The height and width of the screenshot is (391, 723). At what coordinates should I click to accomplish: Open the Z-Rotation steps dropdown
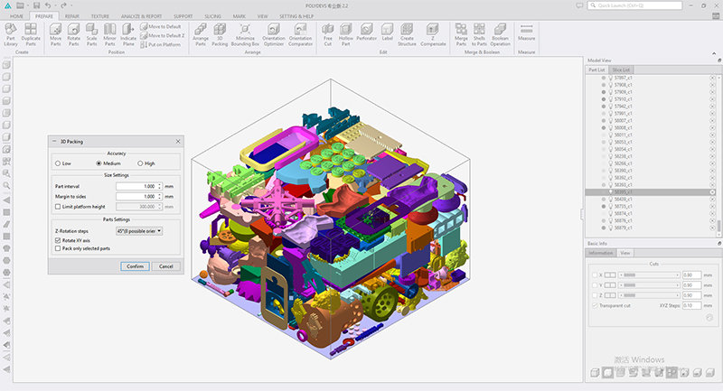139,231
